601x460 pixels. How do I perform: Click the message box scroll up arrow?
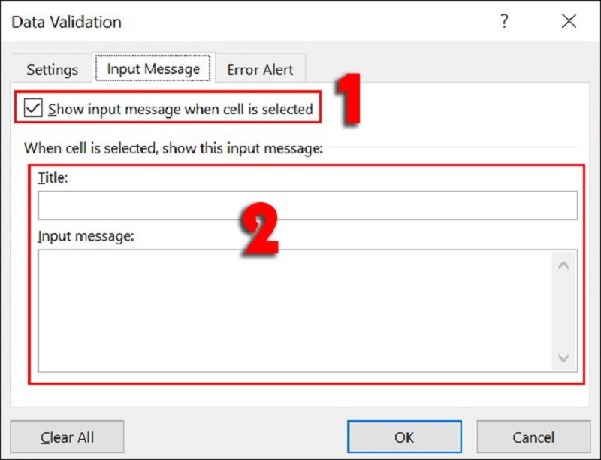coord(563,265)
